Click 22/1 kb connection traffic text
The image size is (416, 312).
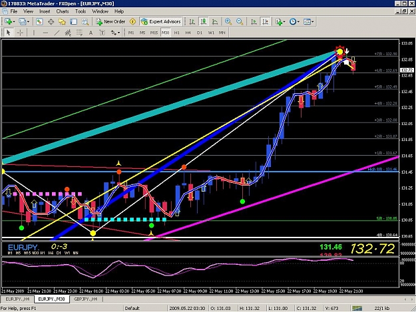(x=382, y=308)
